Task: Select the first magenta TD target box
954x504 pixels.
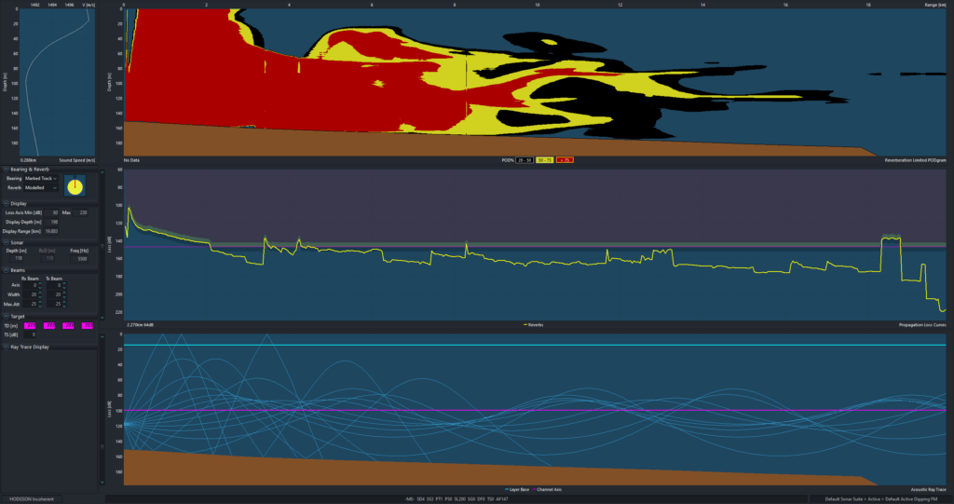Action: (x=30, y=326)
